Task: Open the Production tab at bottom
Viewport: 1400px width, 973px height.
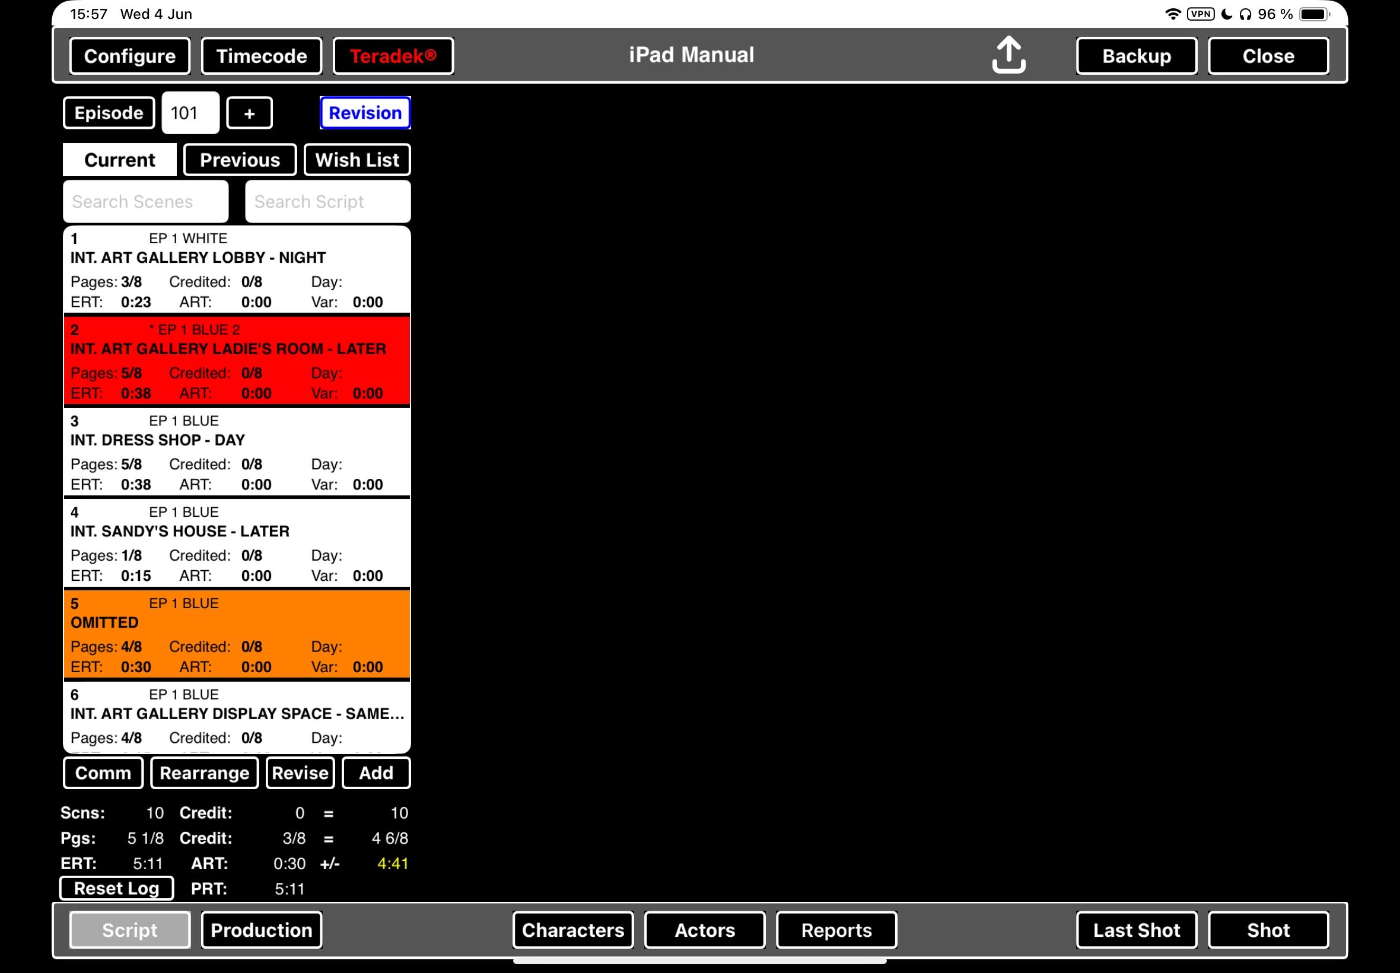Action: 262,930
